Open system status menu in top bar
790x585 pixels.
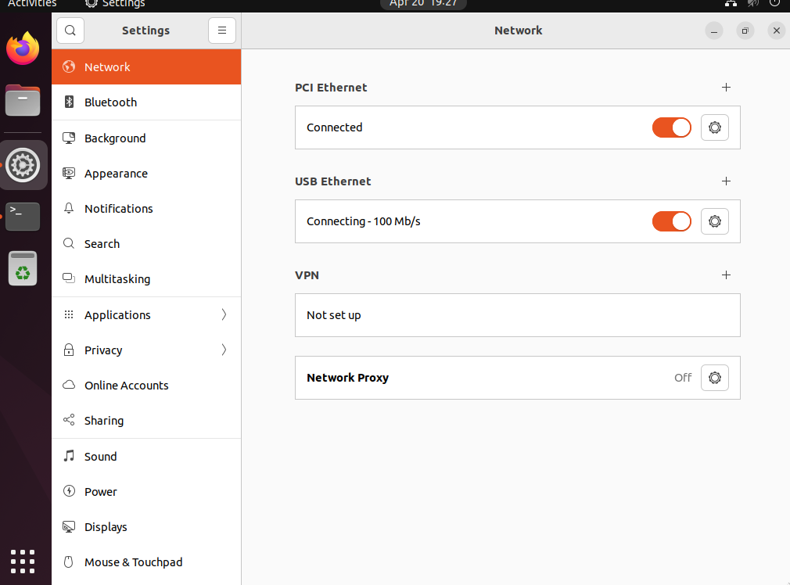[752, 4]
